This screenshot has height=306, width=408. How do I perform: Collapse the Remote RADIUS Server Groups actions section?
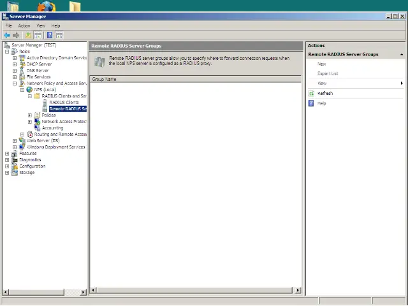402,54
